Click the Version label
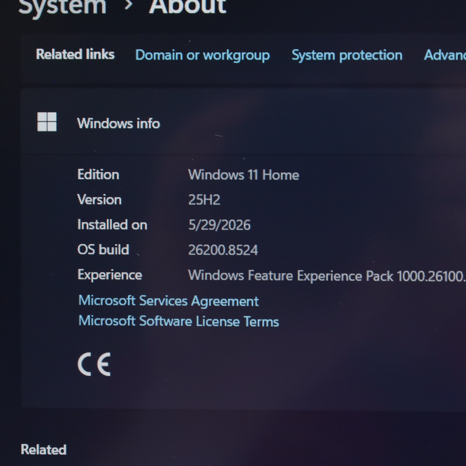Viewport: 466px width, 466px height. coord(99,200)
